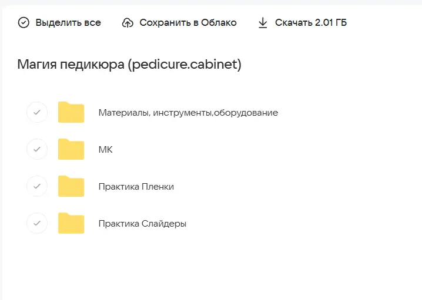Click the download arrow icon
422x300 pixels.
pos(263,23)
